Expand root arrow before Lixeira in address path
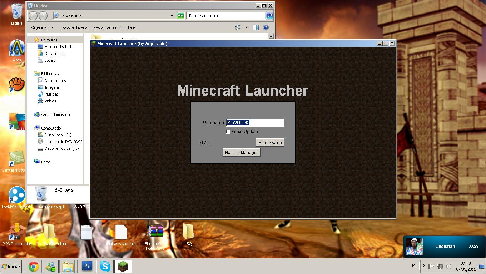Image resolution: width=486 pixels, height=274 pixels. tap(63, 16)
